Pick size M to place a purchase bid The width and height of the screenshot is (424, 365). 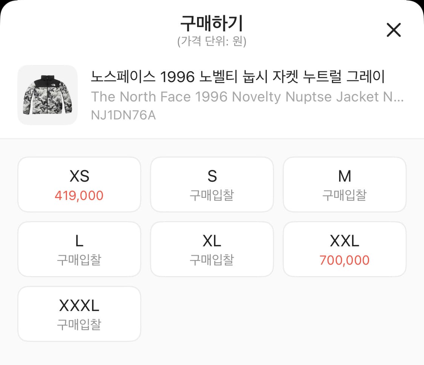(x=344, y=184)
